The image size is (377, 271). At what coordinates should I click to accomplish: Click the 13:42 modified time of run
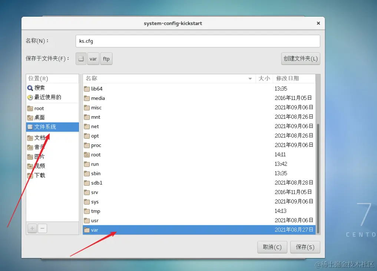click(x=281, y=164)
